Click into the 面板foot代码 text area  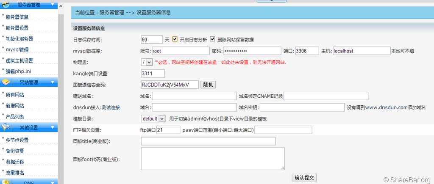coord(212,159)
